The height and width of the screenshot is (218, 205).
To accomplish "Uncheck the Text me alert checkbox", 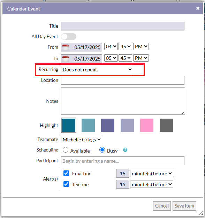I will coord(66,184).
